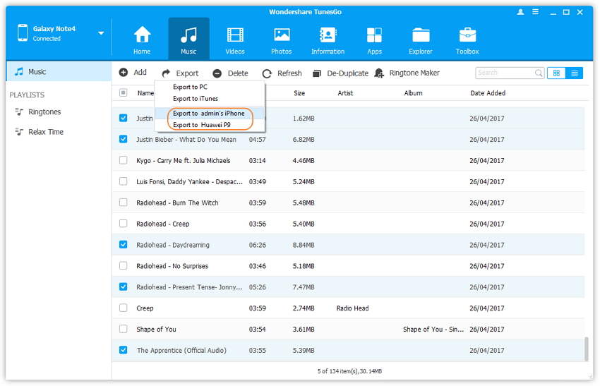This screenshot has height=386, width=600.
Task: Click the Add music dropdown
Action: point(133,73)
